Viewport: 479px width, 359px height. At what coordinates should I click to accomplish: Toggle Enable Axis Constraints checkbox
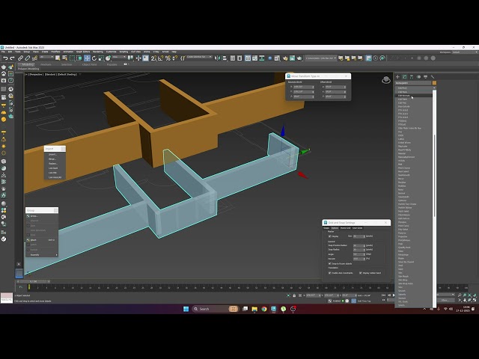329,273
